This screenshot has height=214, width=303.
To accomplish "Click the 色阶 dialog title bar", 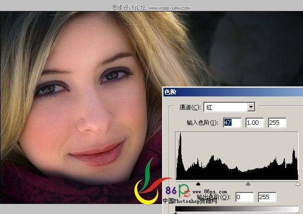I will (233, 92).
